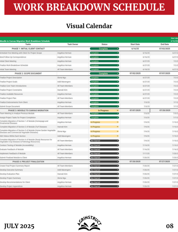Click task Schedule First Meeting with Client
The image size is (178, 232).
pos(21,53)
